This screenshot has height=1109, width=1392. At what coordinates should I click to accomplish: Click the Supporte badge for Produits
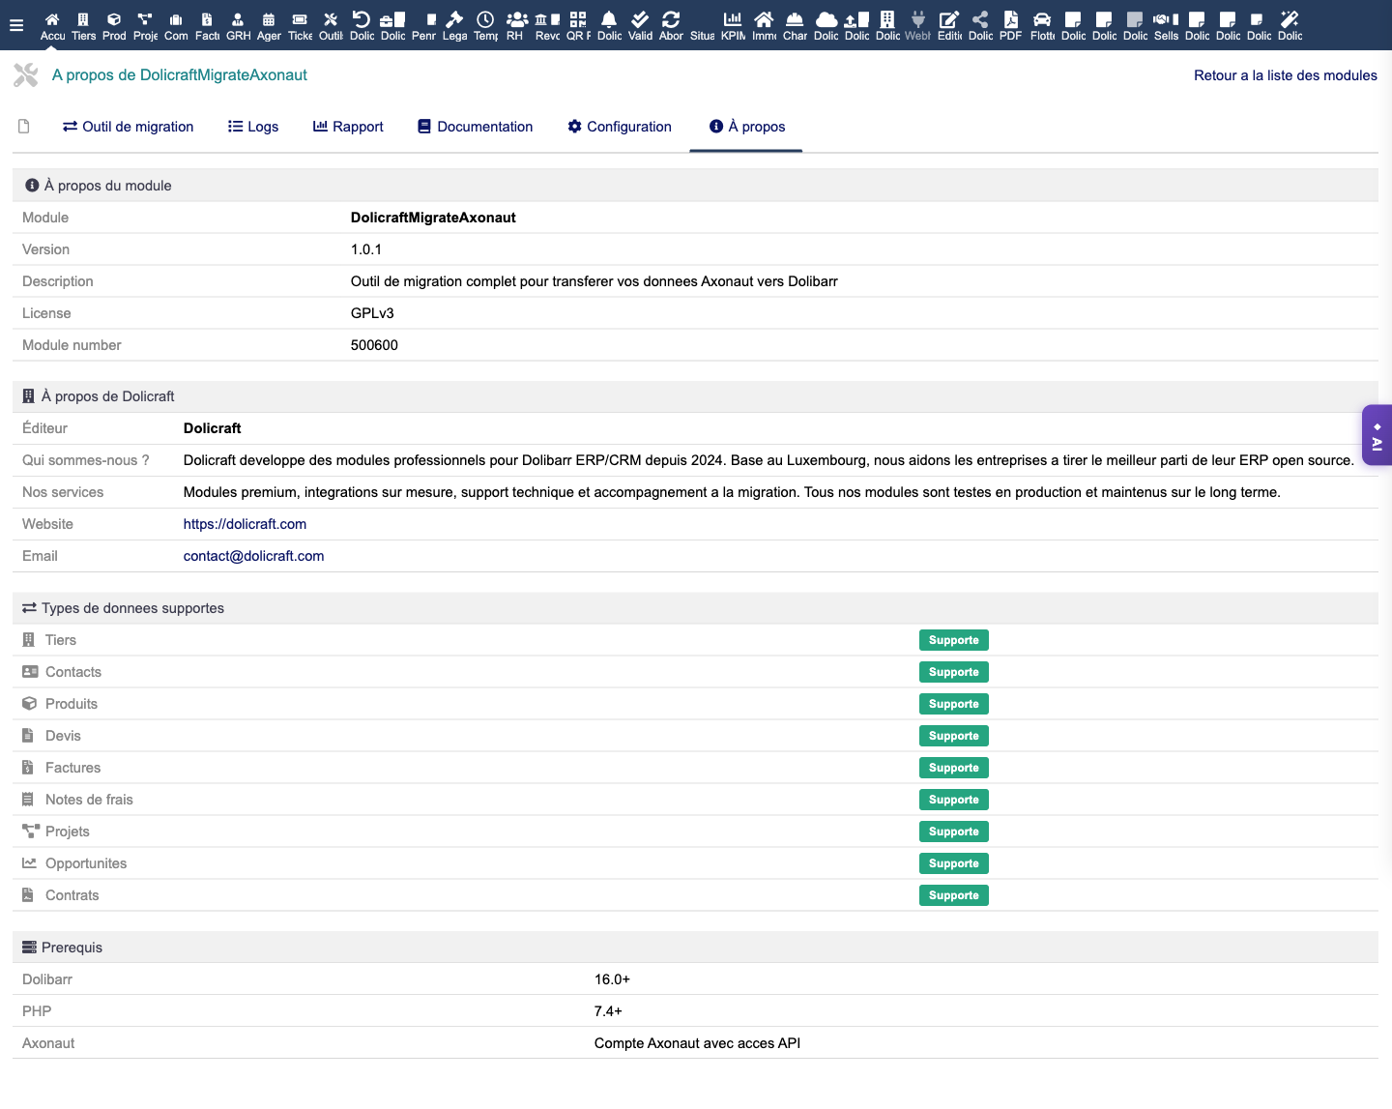[x=953, y=704]
